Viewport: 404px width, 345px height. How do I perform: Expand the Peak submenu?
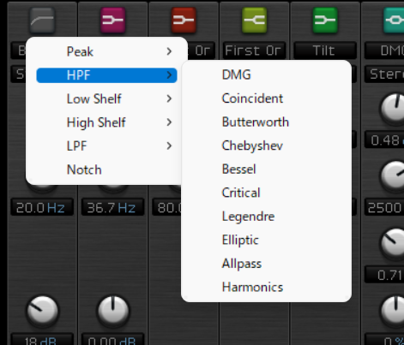106,51
